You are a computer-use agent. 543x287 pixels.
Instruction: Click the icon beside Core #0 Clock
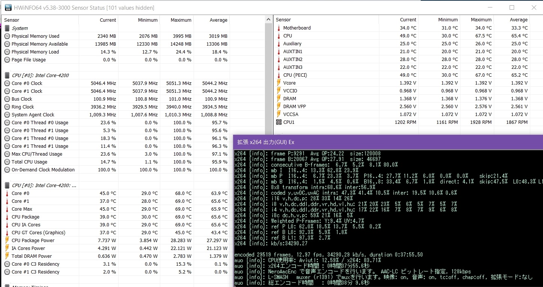(7, 83)
